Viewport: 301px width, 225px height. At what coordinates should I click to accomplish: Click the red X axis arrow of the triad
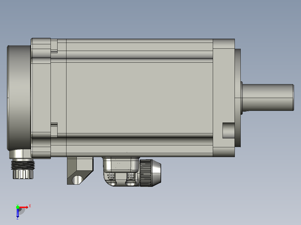point(23,207)
